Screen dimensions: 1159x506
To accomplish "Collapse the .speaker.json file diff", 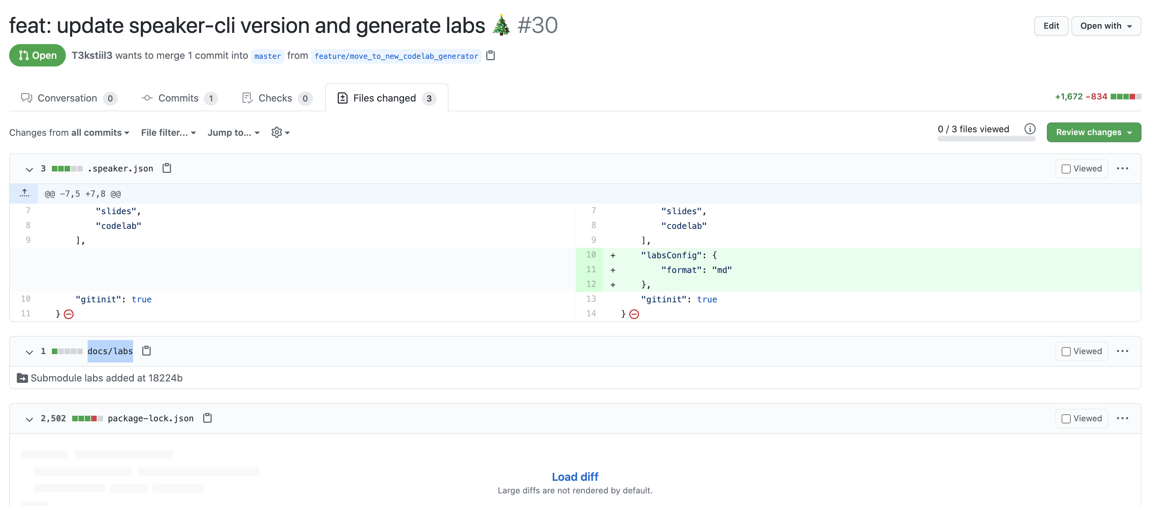I will click(29, 169).
